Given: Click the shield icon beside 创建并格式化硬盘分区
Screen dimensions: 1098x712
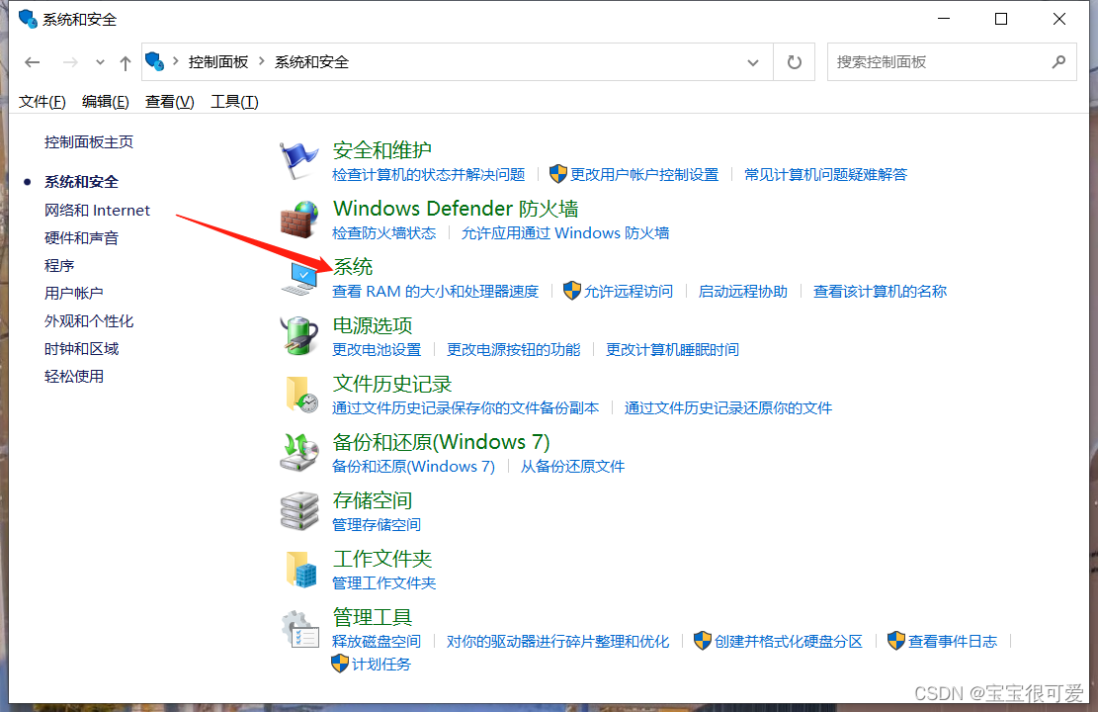Looking at the screenshot, I should point(703,641).
